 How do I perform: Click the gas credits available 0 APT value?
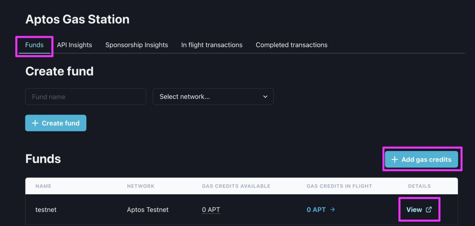click(x=211, y=210)
